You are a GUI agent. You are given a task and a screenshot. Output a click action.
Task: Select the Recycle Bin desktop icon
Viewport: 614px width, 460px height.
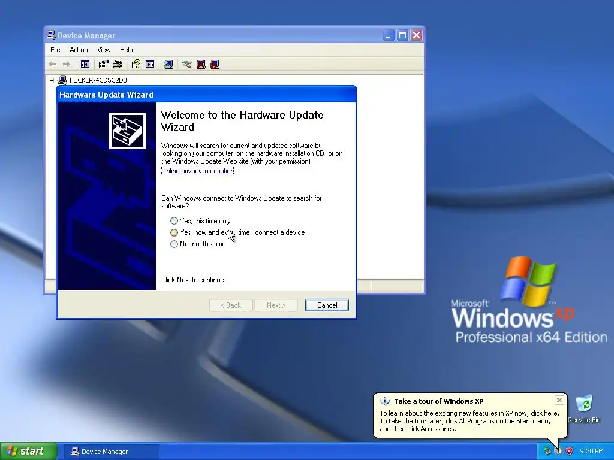[x=584, y=409]
